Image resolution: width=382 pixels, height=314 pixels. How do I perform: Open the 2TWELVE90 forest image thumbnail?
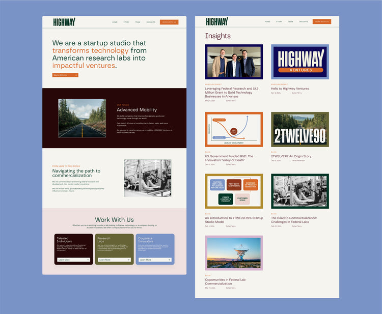[x=300, y=130]
